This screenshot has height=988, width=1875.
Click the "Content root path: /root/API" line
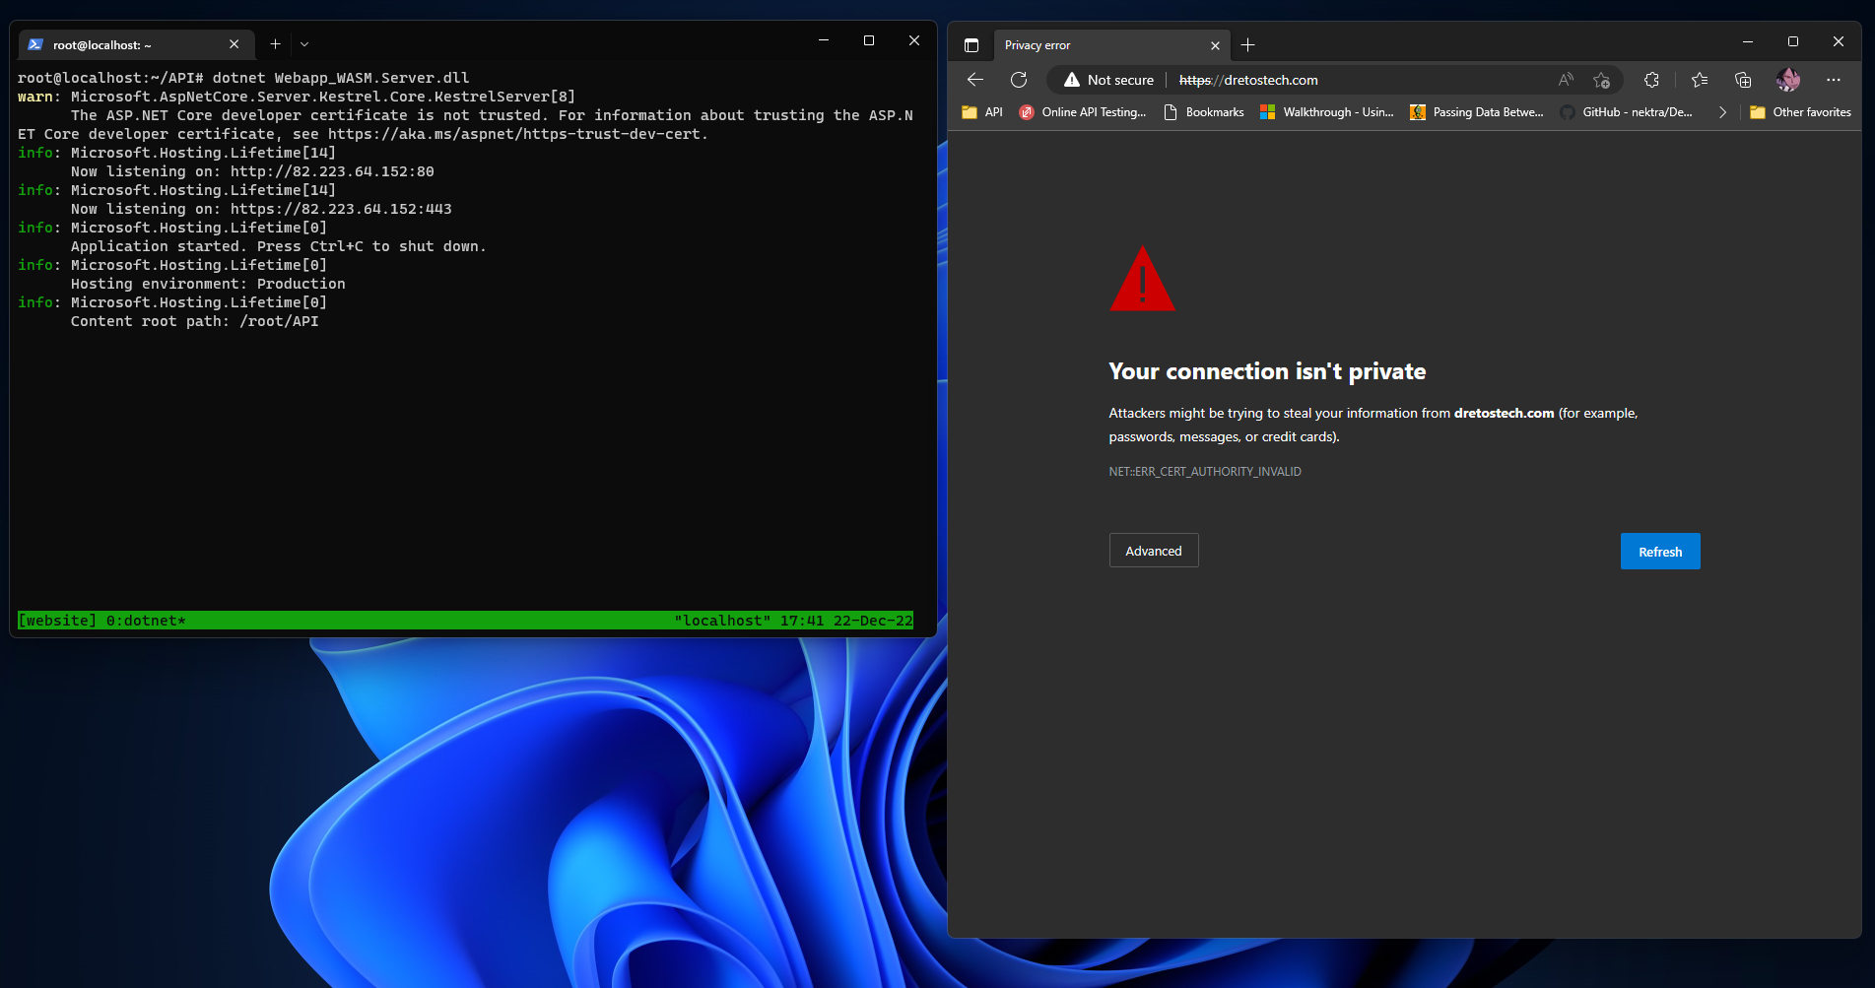(x=195, y=321)
